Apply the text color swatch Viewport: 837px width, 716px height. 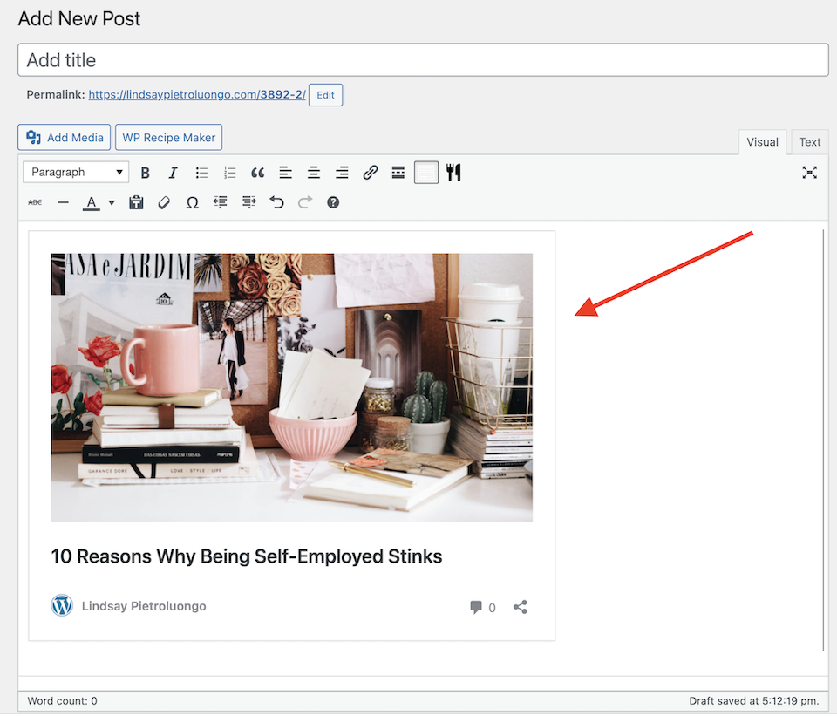[x=91, y=202]
